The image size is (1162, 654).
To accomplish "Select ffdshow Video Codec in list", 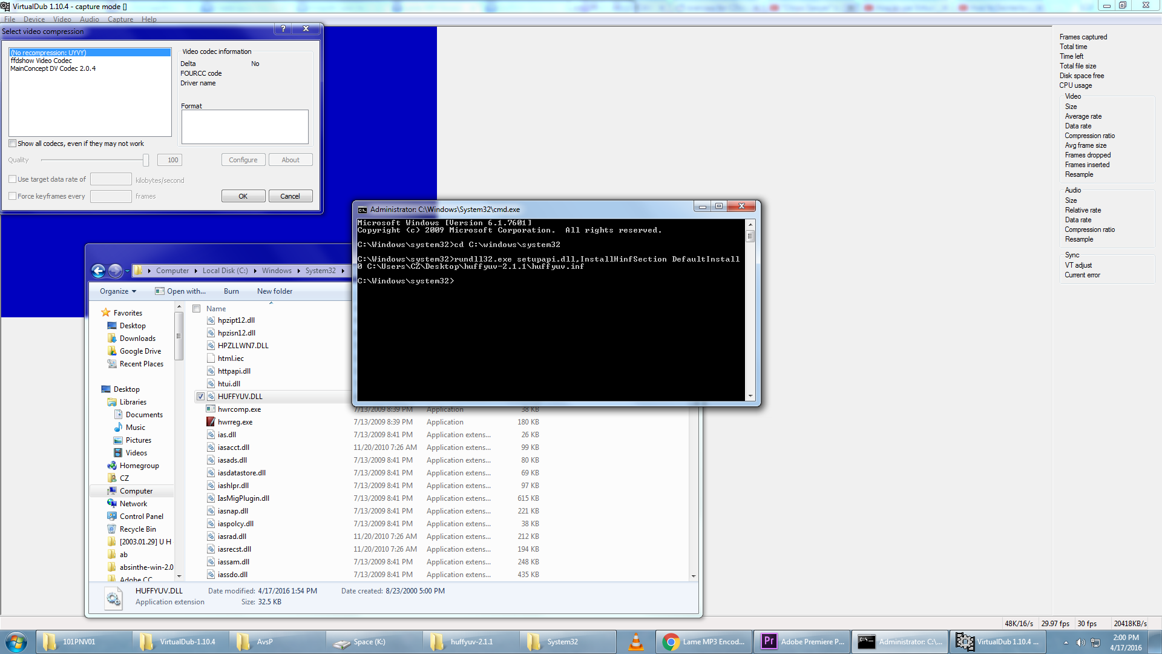I will click(x=41, y=61).
